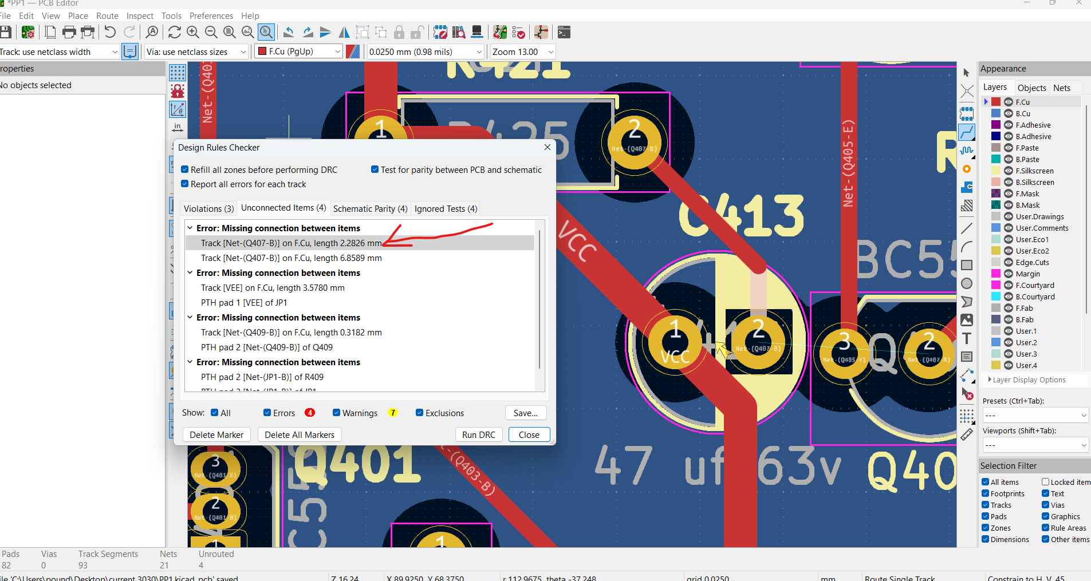Select Track VEE on F.Cu length 3.5780 mm

360,287
